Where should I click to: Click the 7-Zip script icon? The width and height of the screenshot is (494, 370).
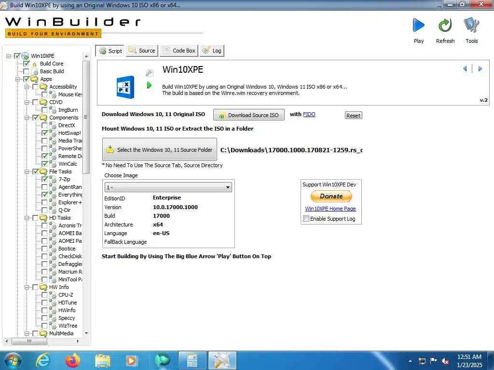pos(53,179)
